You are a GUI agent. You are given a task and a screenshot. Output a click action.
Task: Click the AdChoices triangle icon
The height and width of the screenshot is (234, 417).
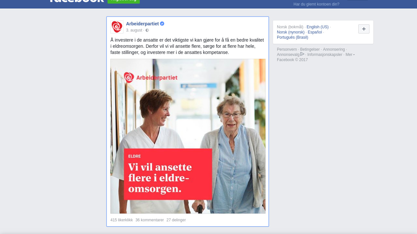click(x=302, y=54)
